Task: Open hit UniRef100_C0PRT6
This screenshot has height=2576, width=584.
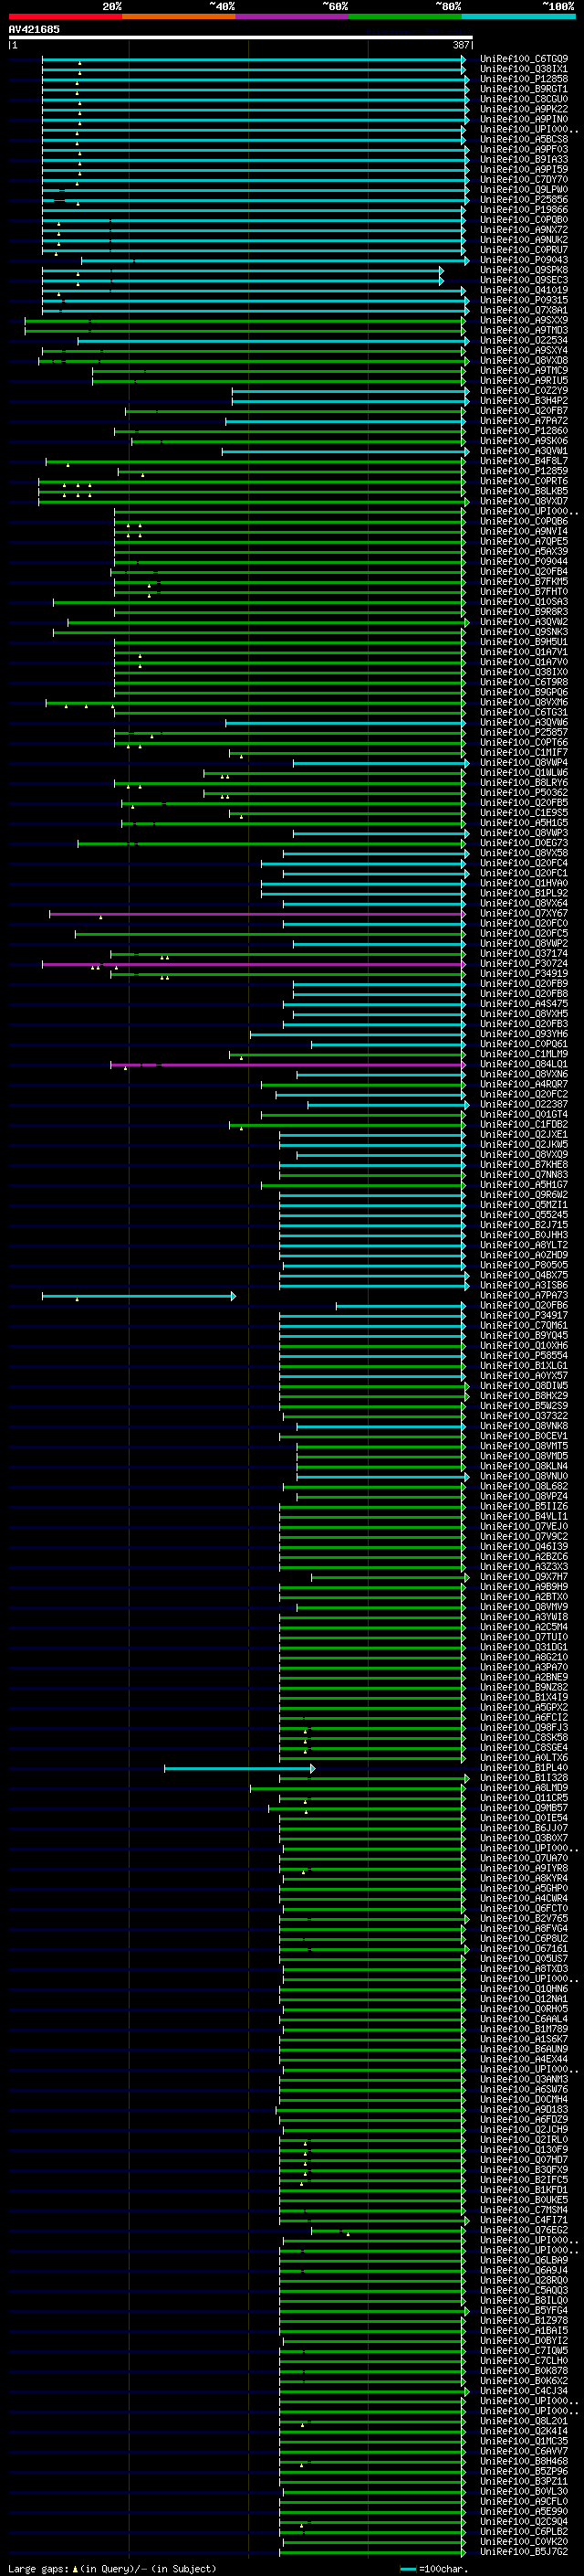Action: click(523, 481)
